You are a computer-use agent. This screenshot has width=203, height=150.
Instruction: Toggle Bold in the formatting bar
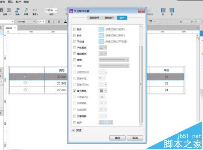[49, 21]
